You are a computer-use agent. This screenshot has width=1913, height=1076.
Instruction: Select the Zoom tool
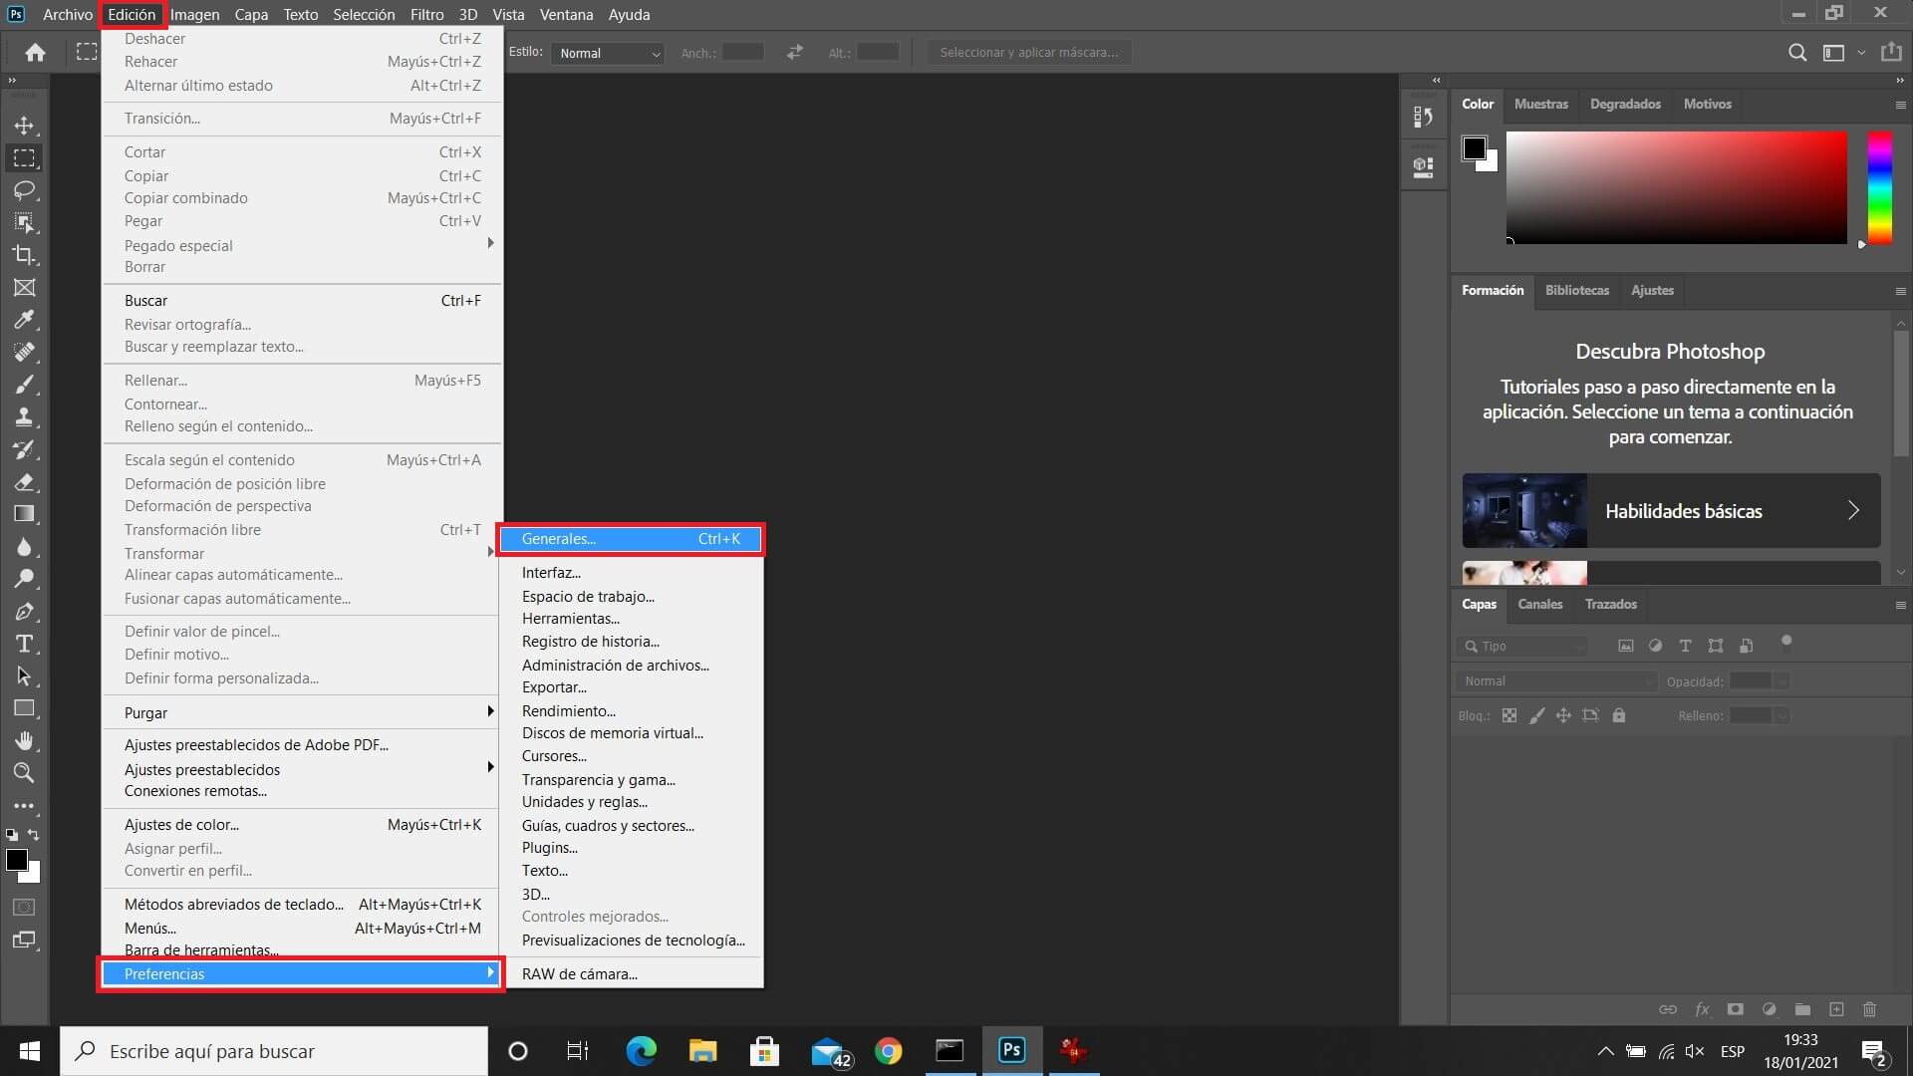click(24, 772)
